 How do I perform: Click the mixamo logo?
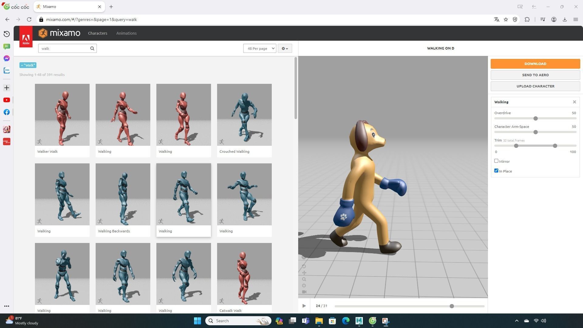[x=60, y=33]
